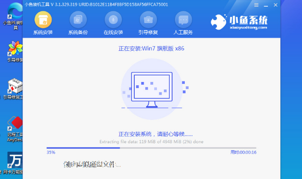Screen dimensions: 302x179
Task: Click the '正在安装:Win7 旗舰版 x86' heading
Action: click(x=151, y=49)
